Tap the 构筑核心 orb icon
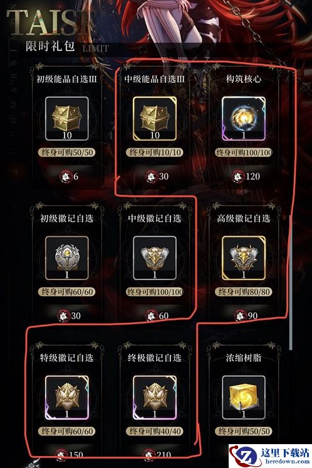Image resolution: width=312 pixels, height=468 pixels. pyautogui.click(x=244, y=118)
